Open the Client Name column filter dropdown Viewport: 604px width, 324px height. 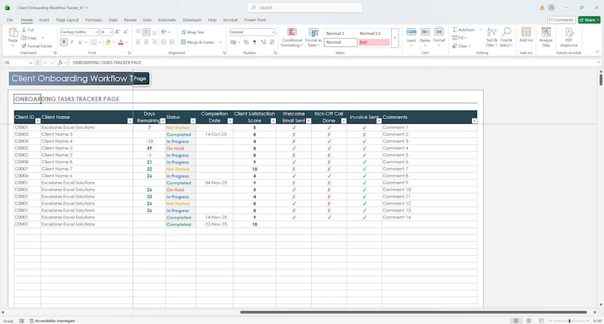click(x=130, y=121)
